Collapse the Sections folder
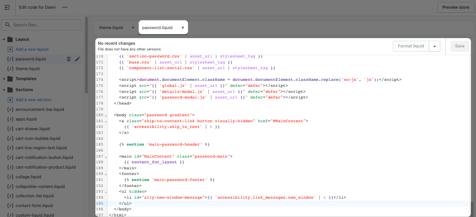Image resolution: width=476 pixels, height=217 pixels. pos(4,90)
